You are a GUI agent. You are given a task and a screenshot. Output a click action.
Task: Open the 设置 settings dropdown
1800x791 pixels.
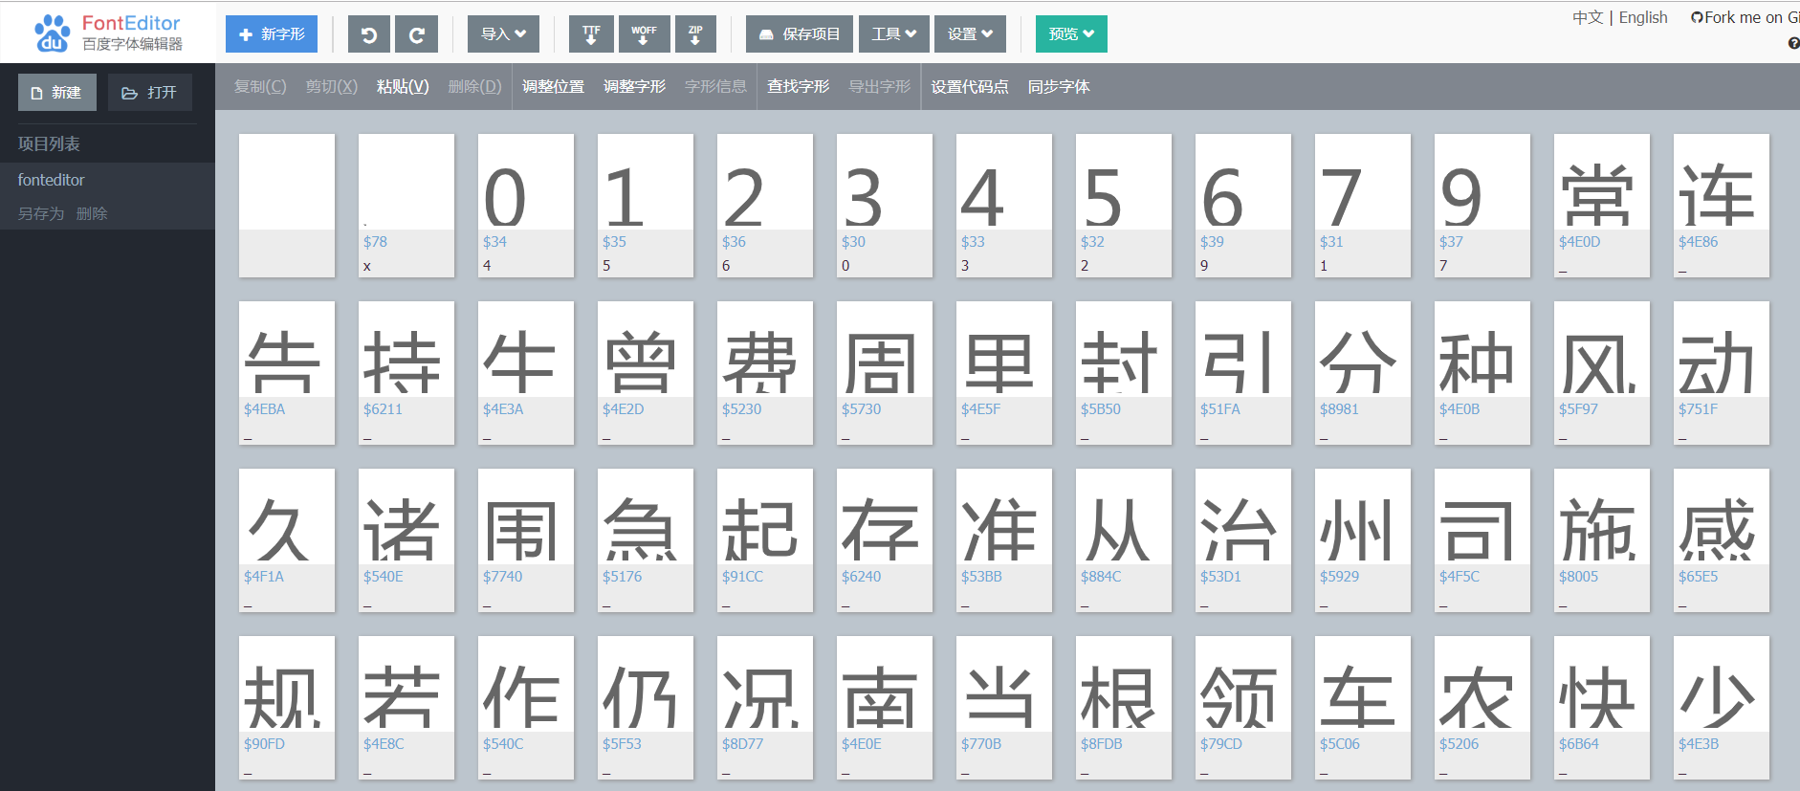point(970,34)
